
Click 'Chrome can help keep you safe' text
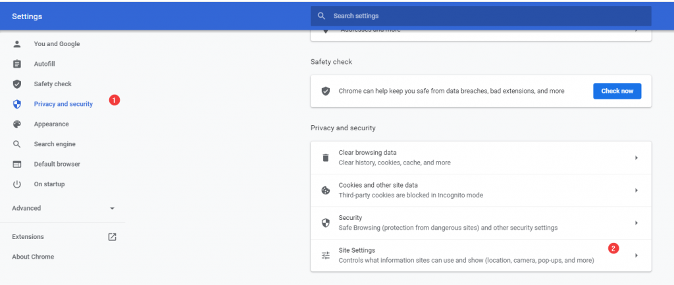click(x=452, y=91)
